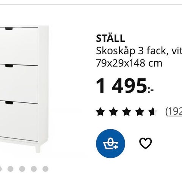Select the carousel dot second from right
The image size is (182, 182).
click(34, 169)
